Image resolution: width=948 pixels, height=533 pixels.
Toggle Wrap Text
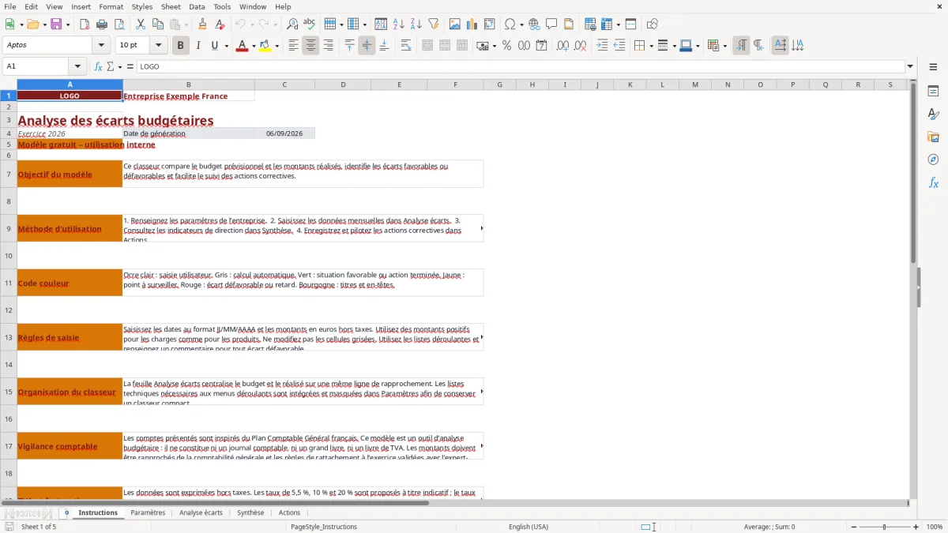click(x=406, y=46)
